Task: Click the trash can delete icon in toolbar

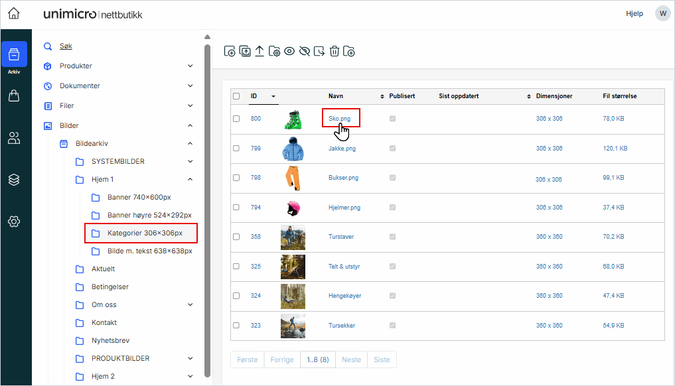Action: click(335, 51)
